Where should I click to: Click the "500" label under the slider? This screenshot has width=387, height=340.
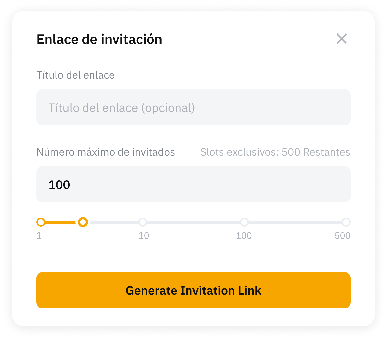[x=342, y=236]
